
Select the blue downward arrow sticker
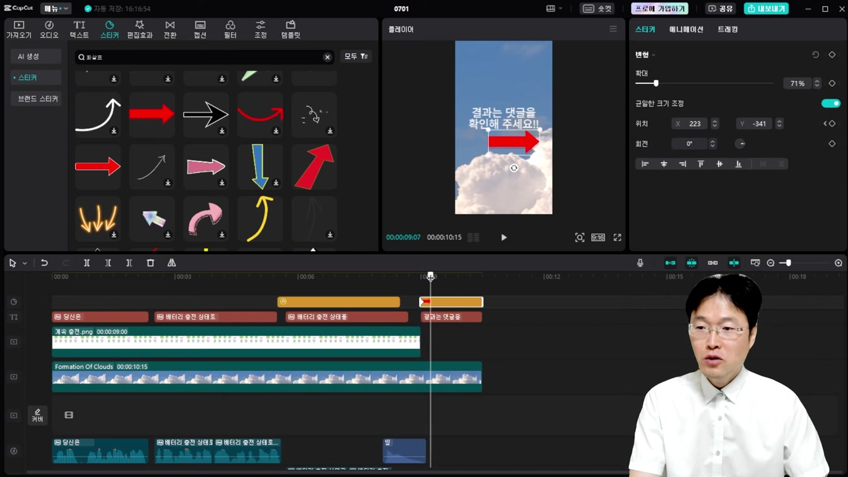pyautogui.click(x=260, y=167)
